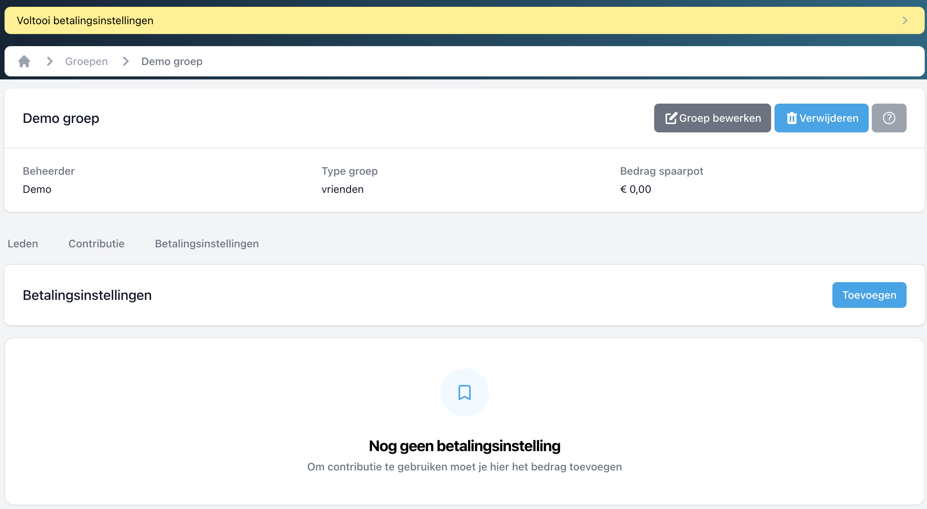
Task: Click the pencil edit icon
Action: click(671, 118)
